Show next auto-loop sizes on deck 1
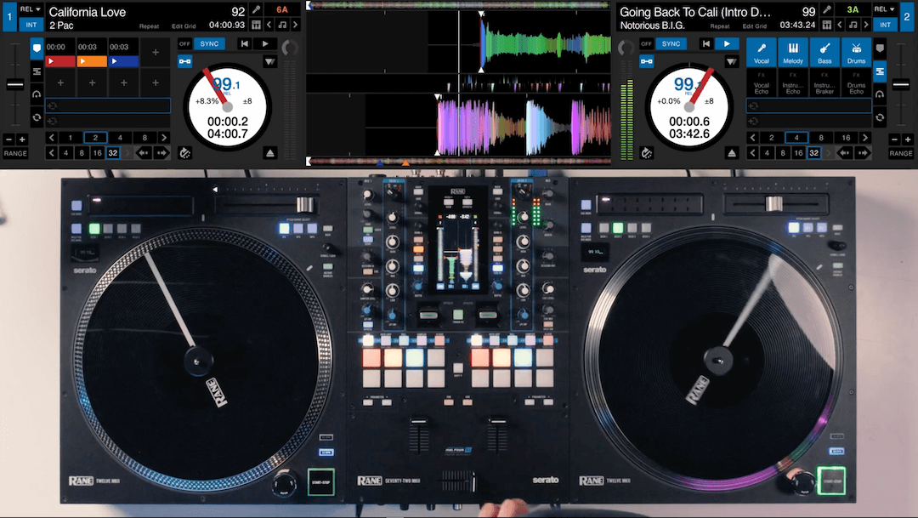Image resolution: width=918 pixels, height=518 pixels. coord(164,138)
